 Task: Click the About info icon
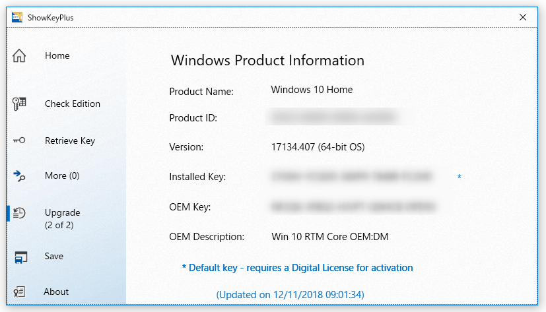[x=19, y=292]
